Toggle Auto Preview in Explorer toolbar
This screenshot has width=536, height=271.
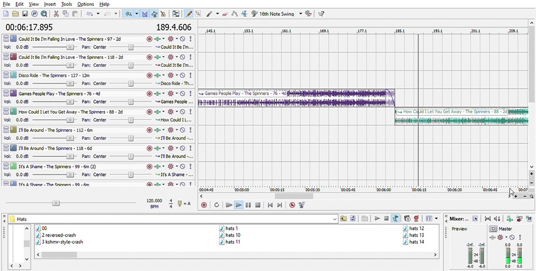(x=395, y=219)
